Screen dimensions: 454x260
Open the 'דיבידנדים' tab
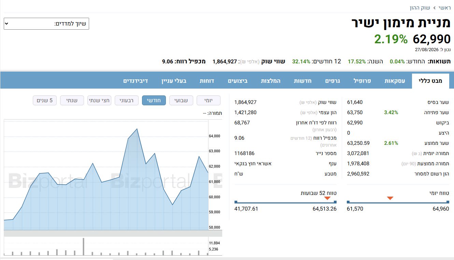[136, 81]
